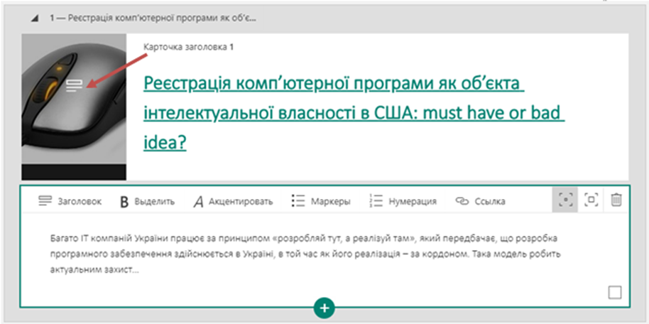Apply Заголовок heading style
The height and width of the screenshot is (324, 649).
click(x=70, y=201)
